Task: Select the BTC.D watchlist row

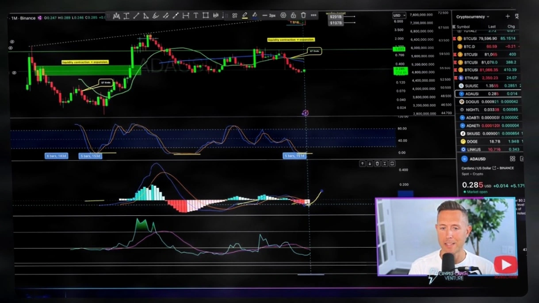Action: click(x=488, y=46)
